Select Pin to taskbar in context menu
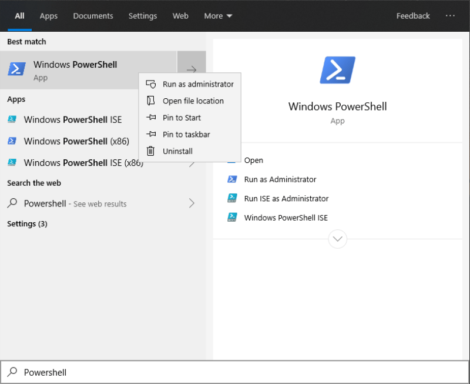Image resolution: width=470 pixels, height=384 pixels. click(x=190, y=135)
